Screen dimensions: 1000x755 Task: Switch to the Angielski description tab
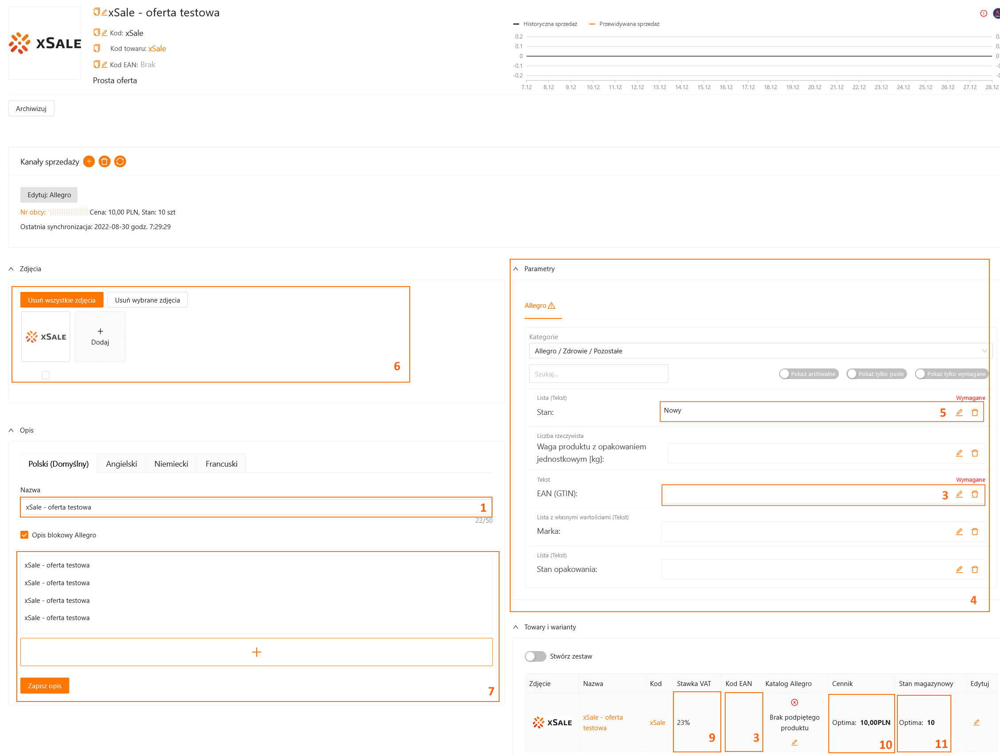tap(121, 464)
